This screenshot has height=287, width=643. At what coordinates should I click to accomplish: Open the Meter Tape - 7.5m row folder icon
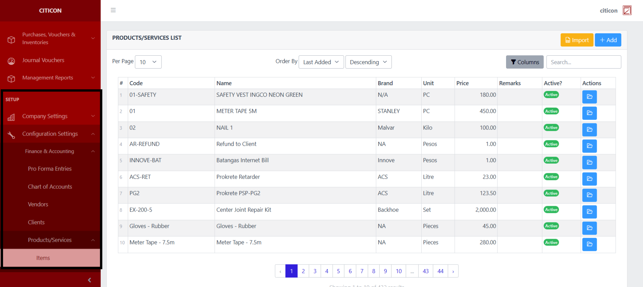[589, 245]
